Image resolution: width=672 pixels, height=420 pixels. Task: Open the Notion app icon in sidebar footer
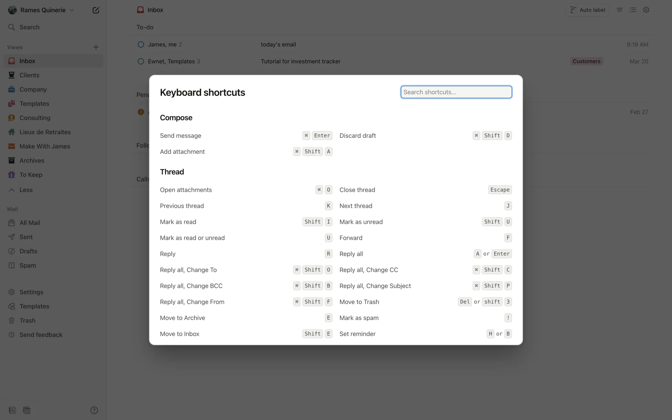[12, 410]
